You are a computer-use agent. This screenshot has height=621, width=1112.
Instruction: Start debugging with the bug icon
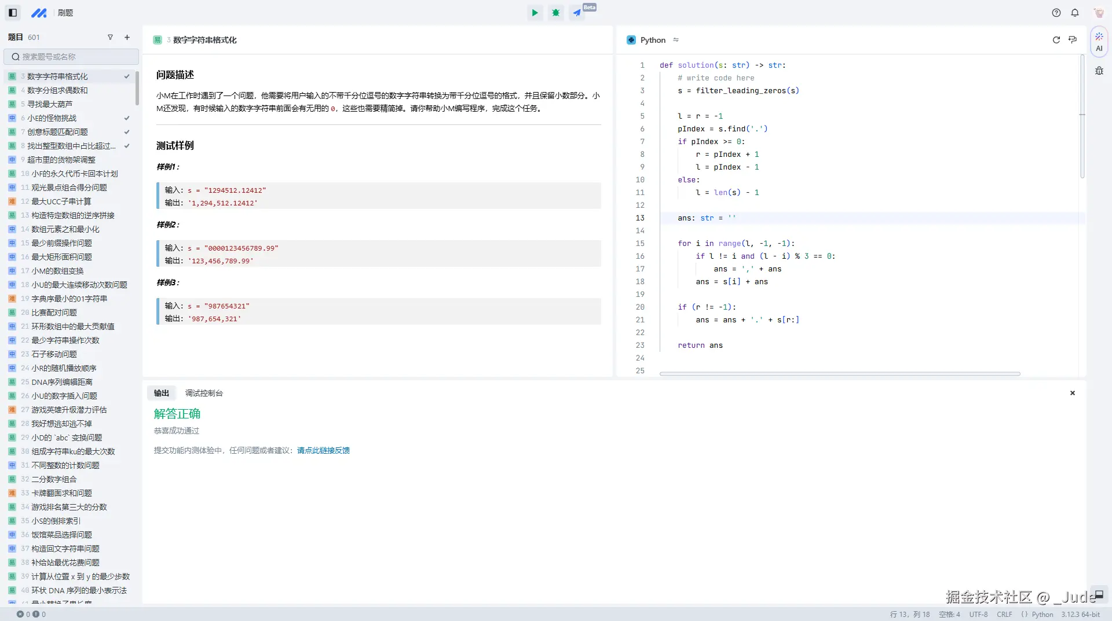pyautogui.click(x=556, y=13)
